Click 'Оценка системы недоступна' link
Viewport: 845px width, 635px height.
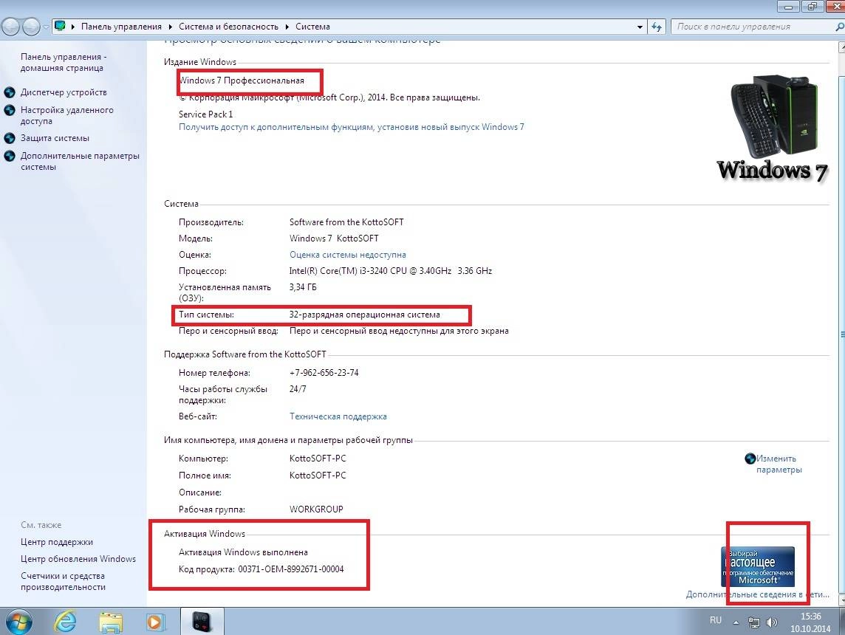[x=348, y=255]
